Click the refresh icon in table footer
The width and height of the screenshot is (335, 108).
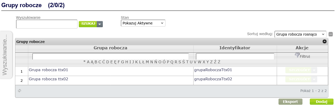click(x=19, y=90)
